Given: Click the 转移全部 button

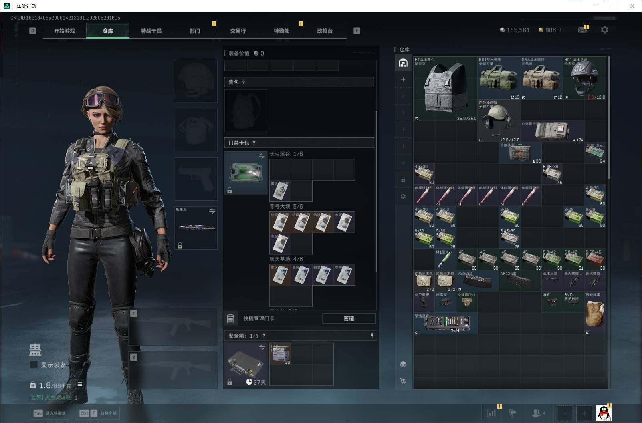Looking at the screenshot, I should (98, 413).
